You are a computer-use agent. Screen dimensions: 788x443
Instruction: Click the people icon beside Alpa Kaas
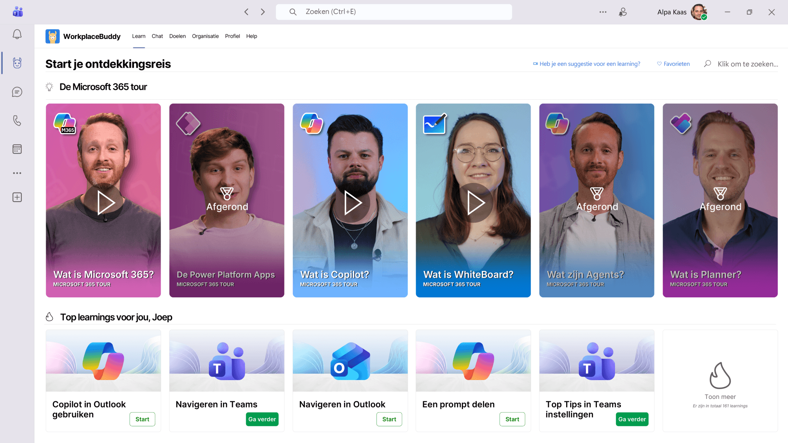point(623,12)
